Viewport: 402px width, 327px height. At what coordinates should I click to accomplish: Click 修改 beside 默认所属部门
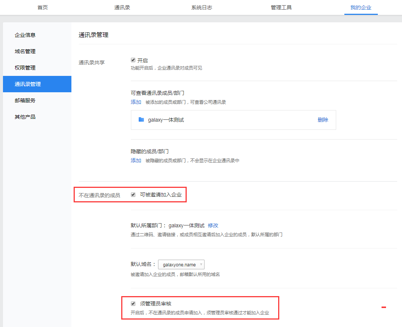tap(213, 225)
